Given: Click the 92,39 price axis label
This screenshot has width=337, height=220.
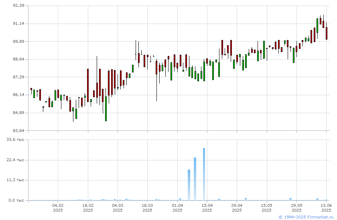Looking at the screenshot, I should tap(18, 6).
